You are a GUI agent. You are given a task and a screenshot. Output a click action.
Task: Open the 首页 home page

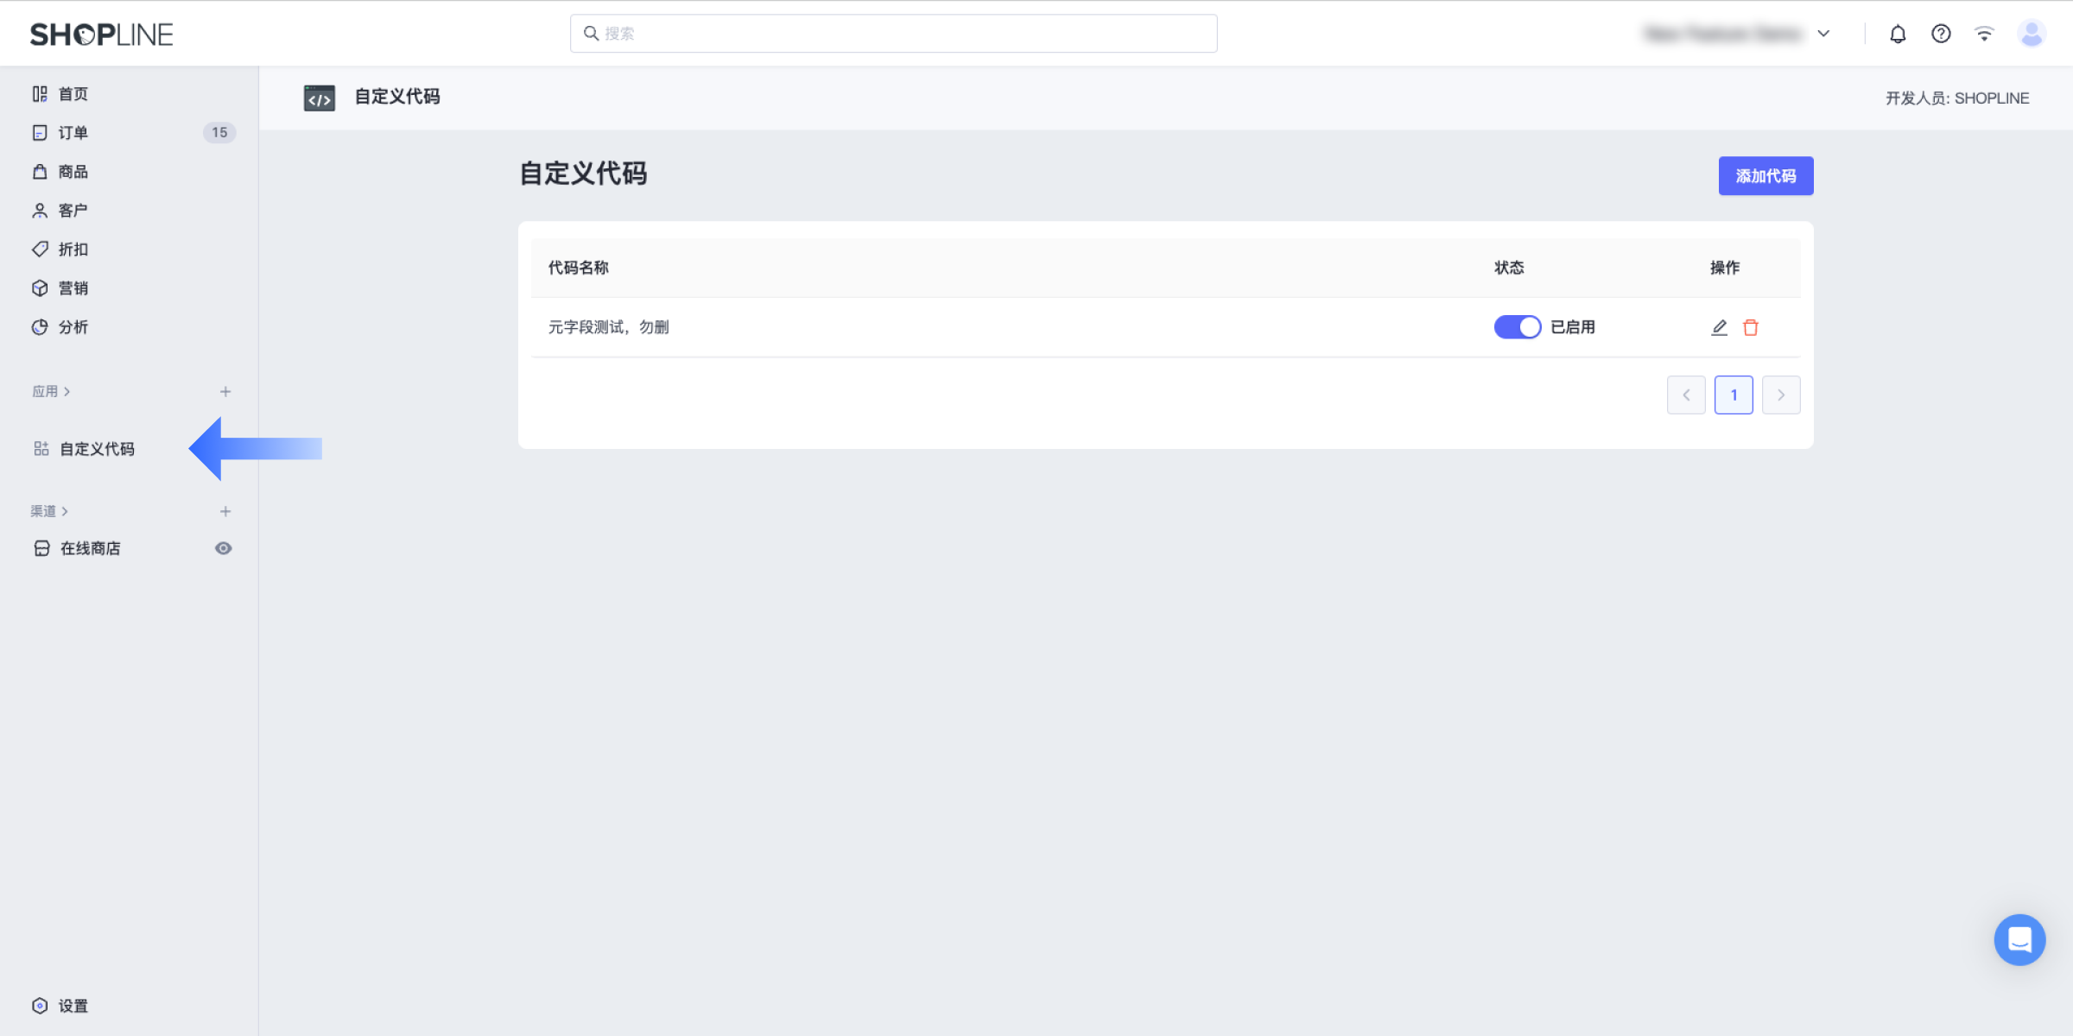coord(73,93)
